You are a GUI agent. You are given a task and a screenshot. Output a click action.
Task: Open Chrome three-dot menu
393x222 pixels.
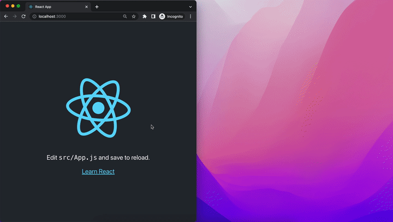190,16
